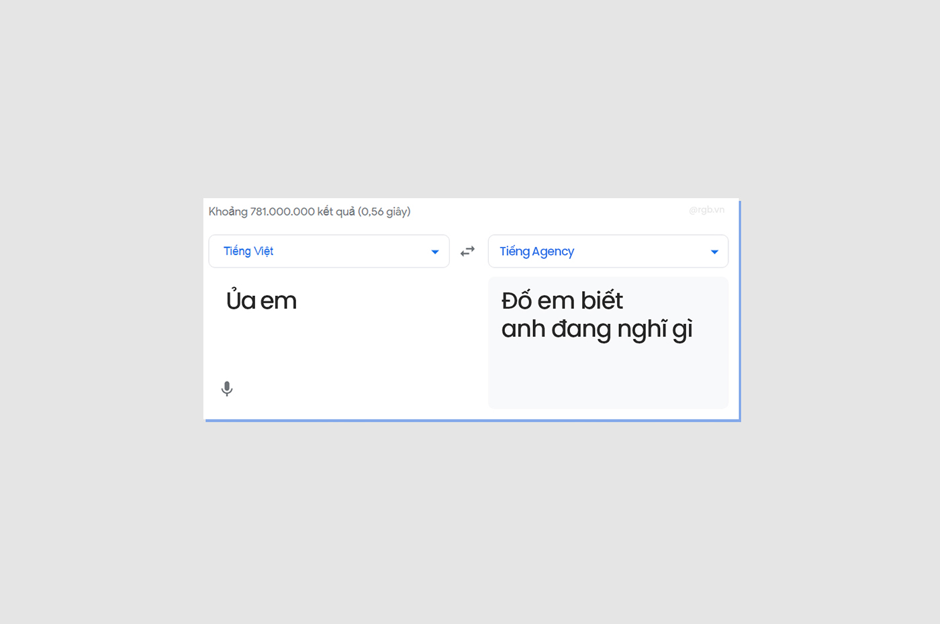Click the microphone voice input icon
Screen dimensions: 940x624
tap(227, 388)
